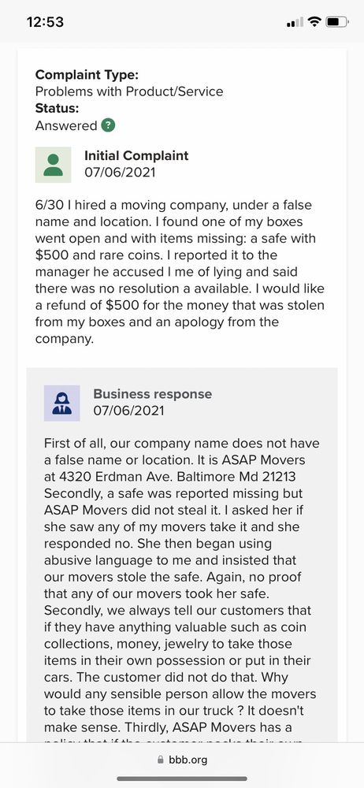Tap the Status label

(57, 109)
